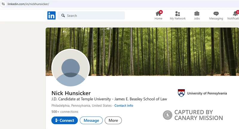This screenshot has width=239, height=129.
Task: Open the Notifications bell tab
Action: (233, 16)
